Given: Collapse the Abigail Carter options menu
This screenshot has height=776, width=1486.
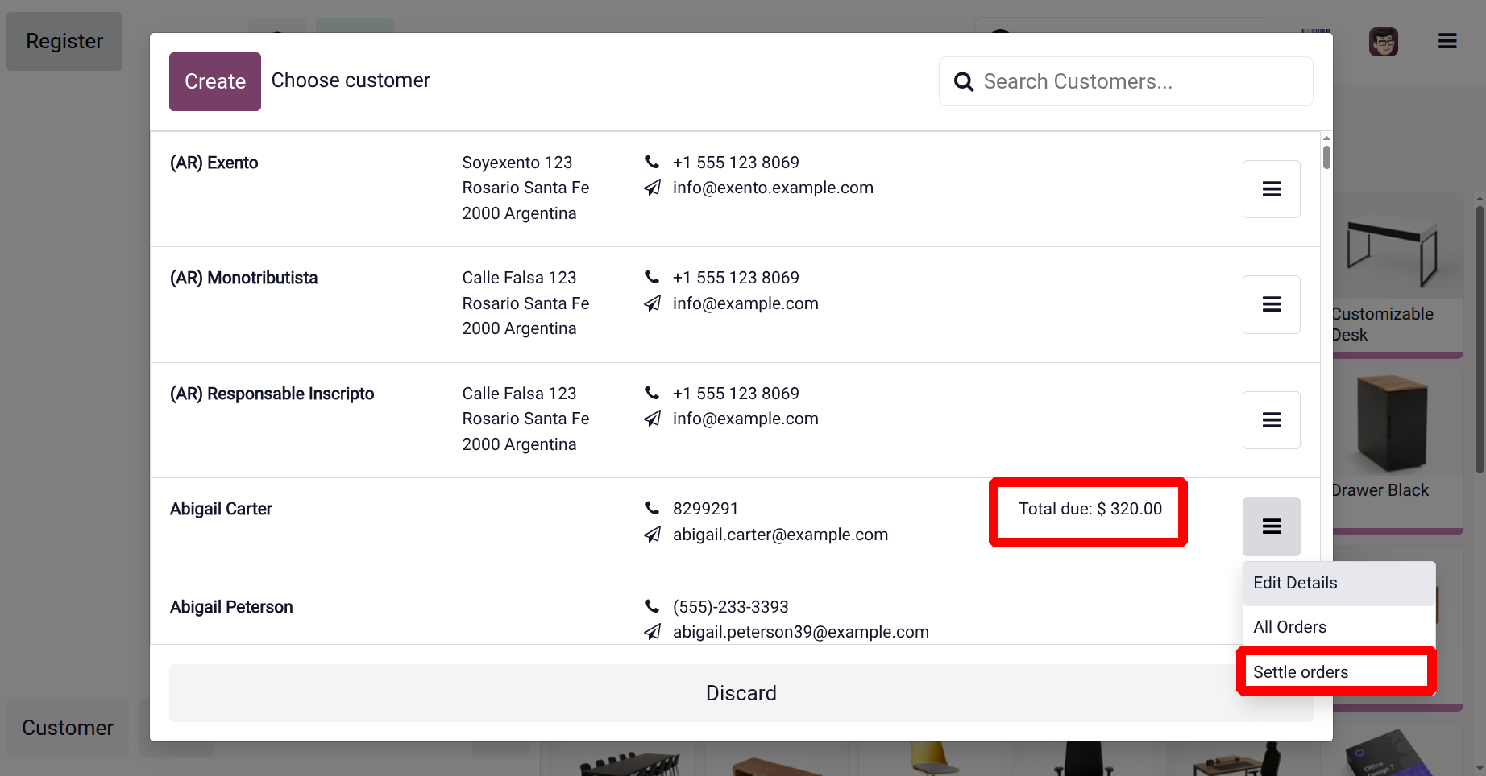Looking at the screenshot, I should coord(1271,526).
